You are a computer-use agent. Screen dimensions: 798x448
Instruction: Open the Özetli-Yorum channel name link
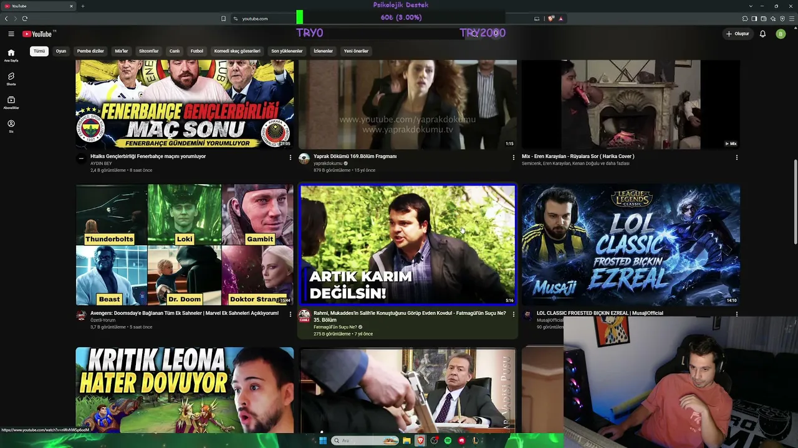coord(103,320)
